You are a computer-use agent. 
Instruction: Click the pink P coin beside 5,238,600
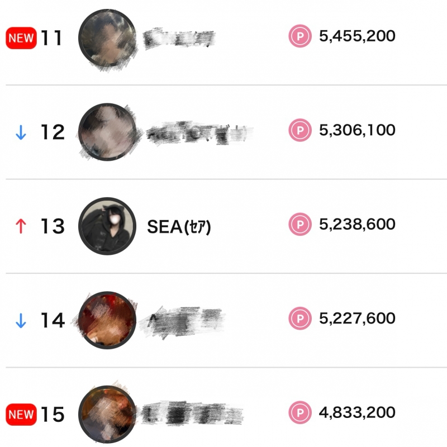point(299,224)
